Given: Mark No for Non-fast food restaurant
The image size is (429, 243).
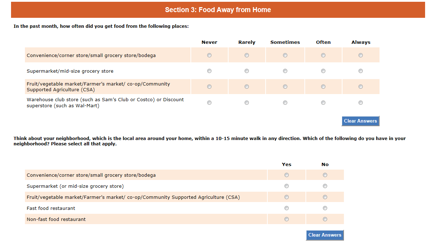Looking at the screenshot, I should pos(325,219).
